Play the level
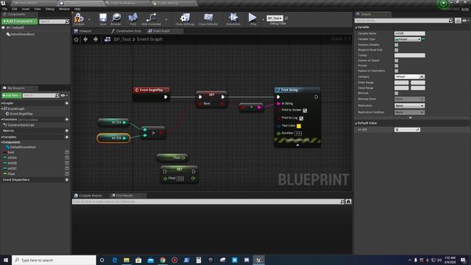Viewport: 471px width, 265px height. pos(253,18)
